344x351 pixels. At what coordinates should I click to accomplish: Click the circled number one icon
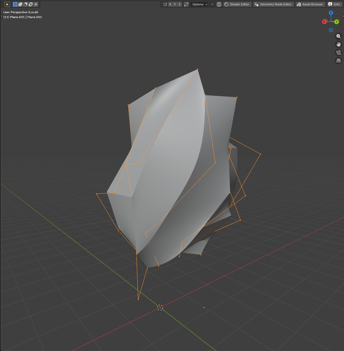click(219, 4)
